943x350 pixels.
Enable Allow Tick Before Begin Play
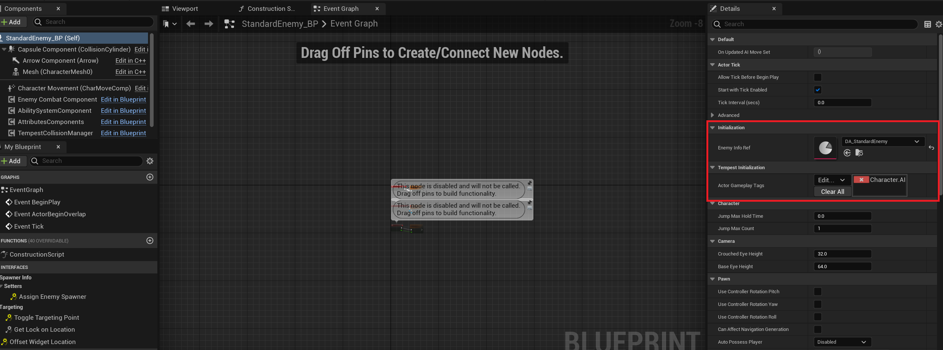click(818, 77)
